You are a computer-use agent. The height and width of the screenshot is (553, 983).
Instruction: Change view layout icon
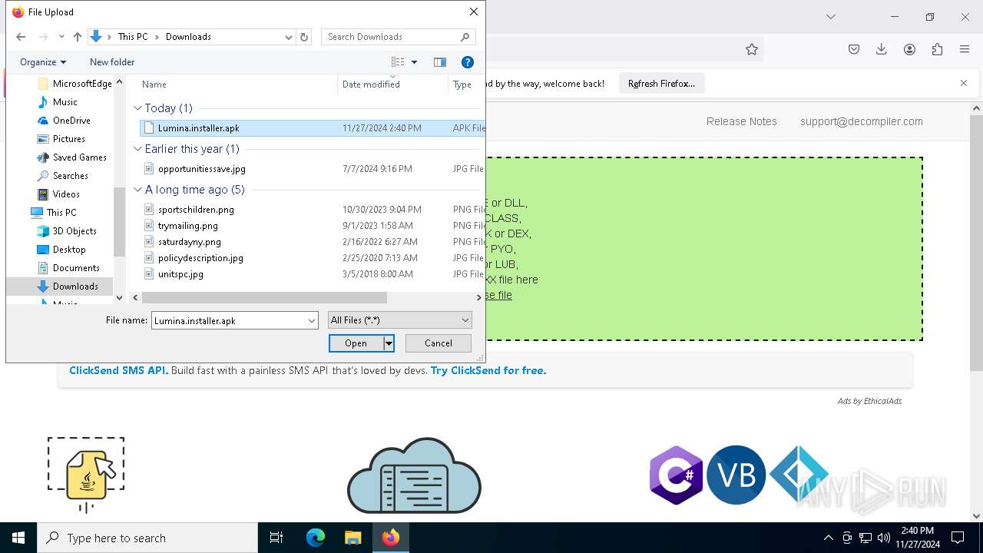pos(398,62)
